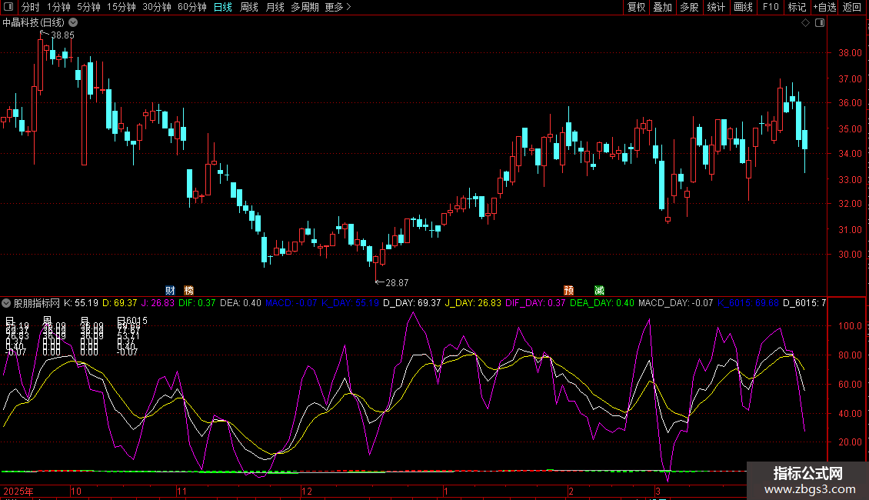Click the month 11 timeline marker
The image size is (869, 500).
(181, 491)
